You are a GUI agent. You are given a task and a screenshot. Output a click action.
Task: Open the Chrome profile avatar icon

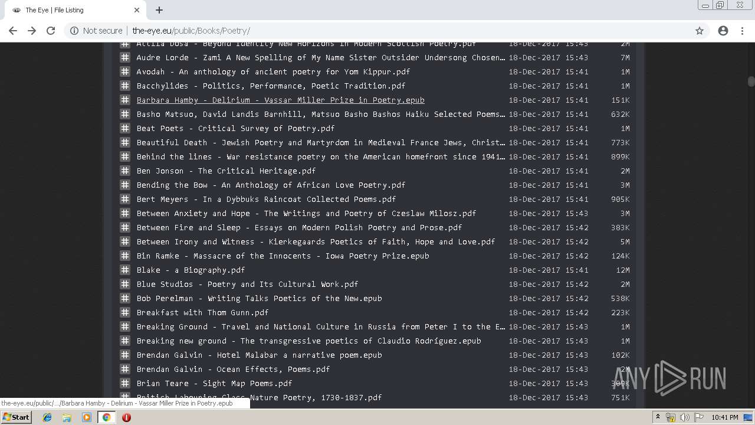pos(723,31)
